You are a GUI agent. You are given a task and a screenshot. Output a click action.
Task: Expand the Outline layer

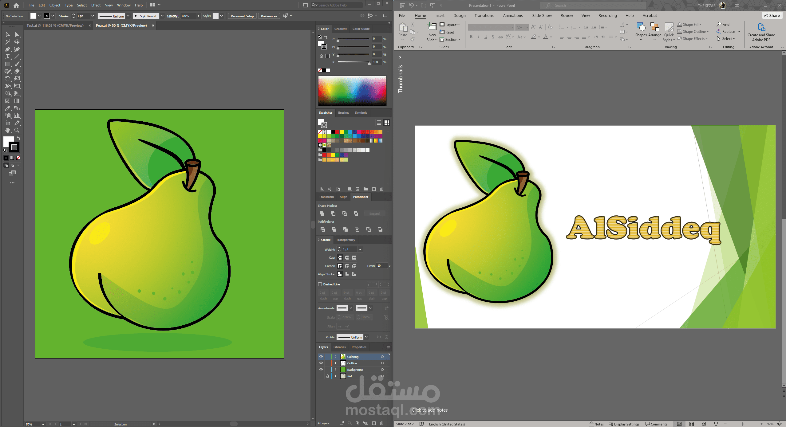click(x=336, y=363)
